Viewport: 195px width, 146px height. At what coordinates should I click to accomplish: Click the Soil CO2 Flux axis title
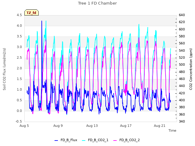point(4,69)
